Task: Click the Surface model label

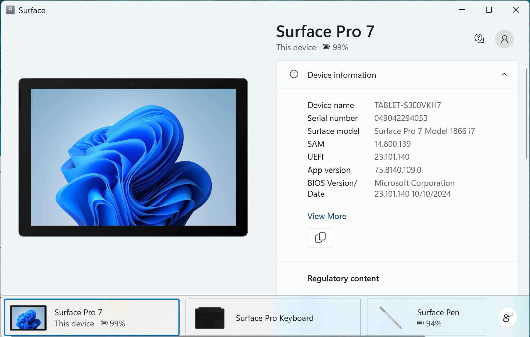Action: tap(333, 131)
